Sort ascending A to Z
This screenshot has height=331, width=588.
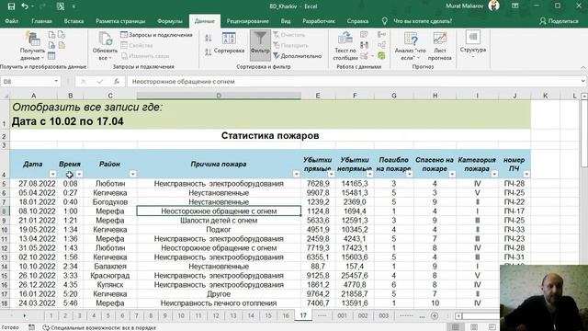[x=209, y=38]
